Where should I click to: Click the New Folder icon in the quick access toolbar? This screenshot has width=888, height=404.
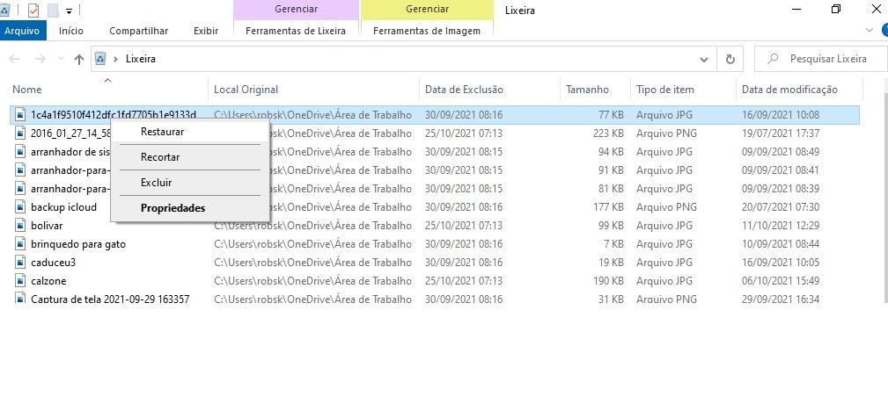pos(53,11)
